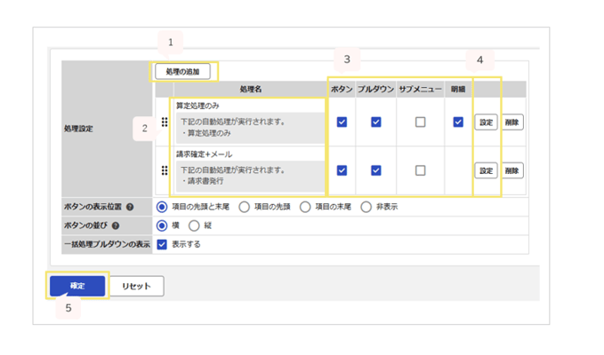This screenshot has width=604, height=355.
Task: Open 設定 for 算定処理のみ row
Action: pos(486,122)
